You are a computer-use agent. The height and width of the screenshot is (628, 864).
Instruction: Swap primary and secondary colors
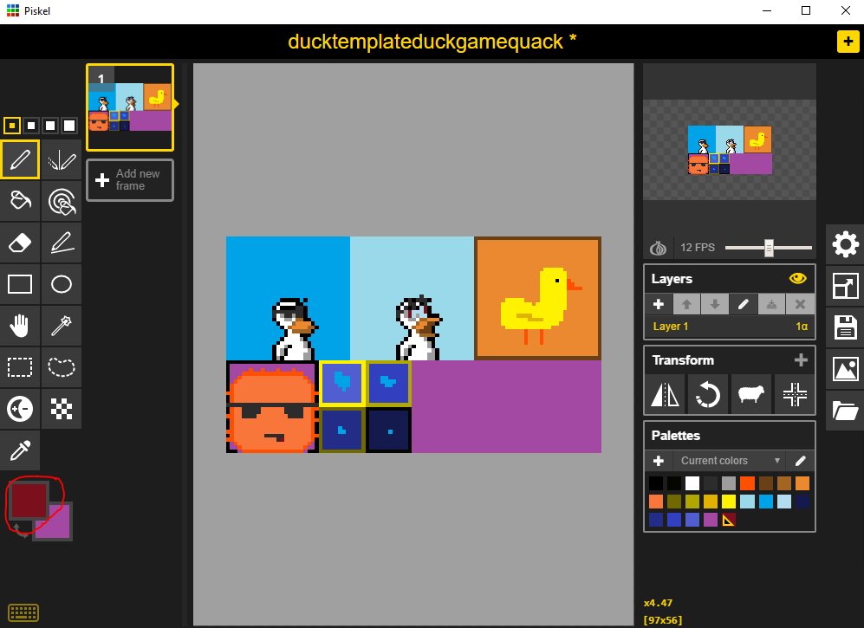19,531
